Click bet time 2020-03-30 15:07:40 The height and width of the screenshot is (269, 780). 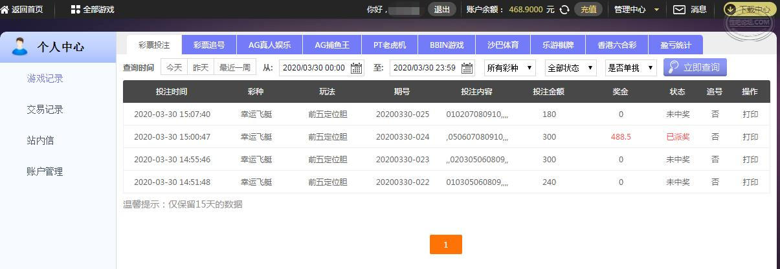click(x=172, y=114)
